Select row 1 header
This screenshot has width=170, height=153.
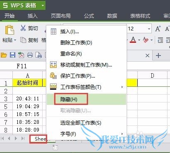click(x=6, y=83)
